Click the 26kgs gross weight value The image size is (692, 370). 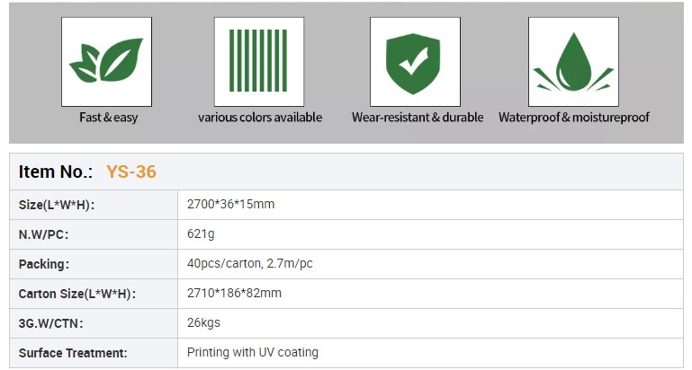point(203,323)
